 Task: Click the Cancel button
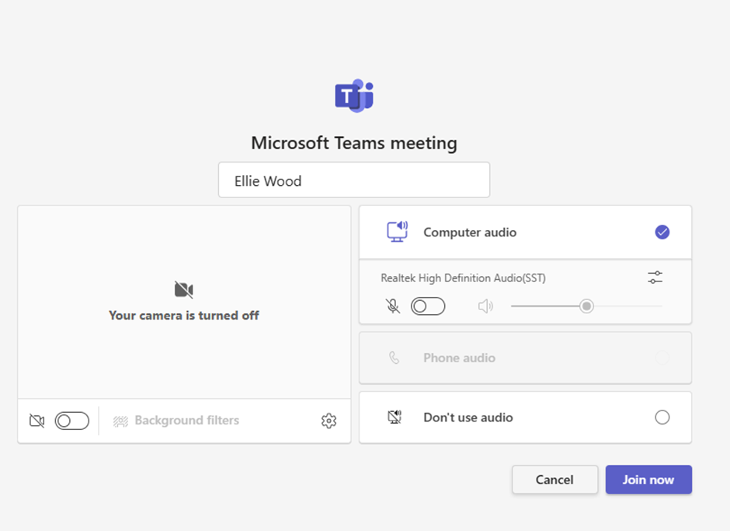(x=555, y=479)
